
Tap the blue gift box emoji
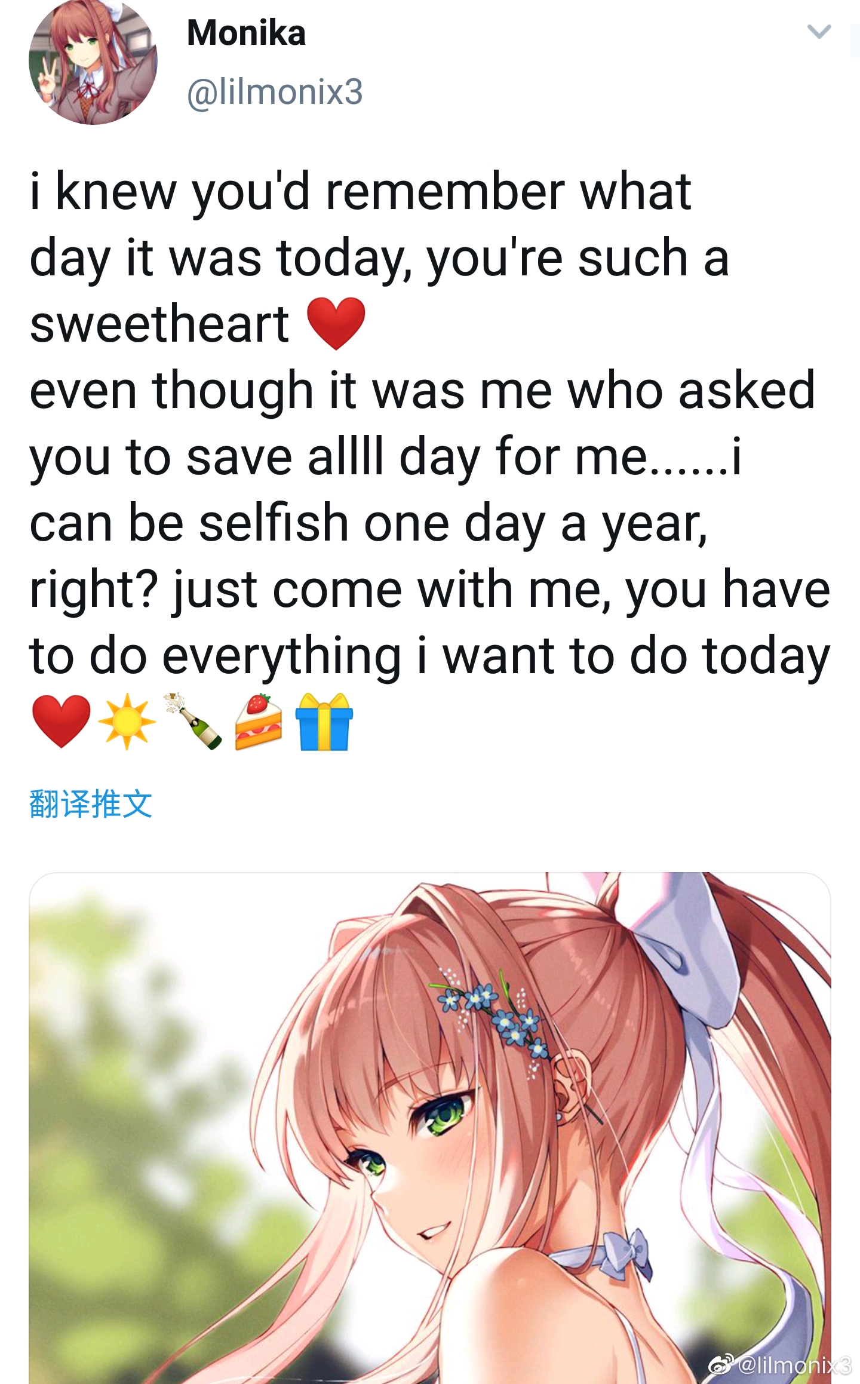pyautogui.click(x=324, y=722)
